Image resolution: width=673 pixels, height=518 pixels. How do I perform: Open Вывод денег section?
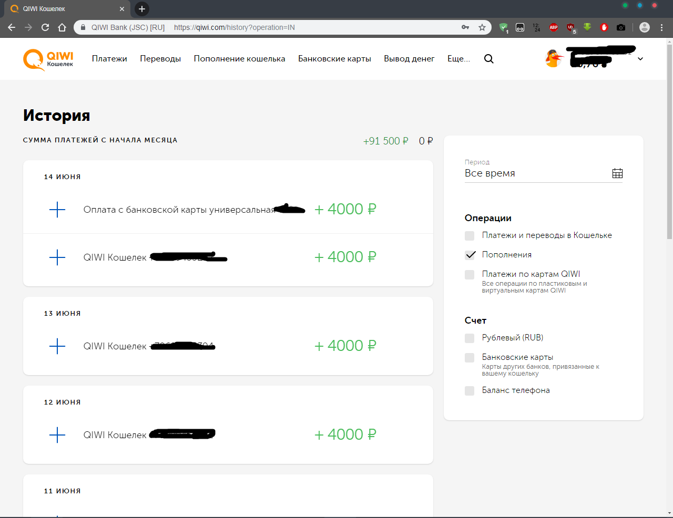tap(409, 59)
